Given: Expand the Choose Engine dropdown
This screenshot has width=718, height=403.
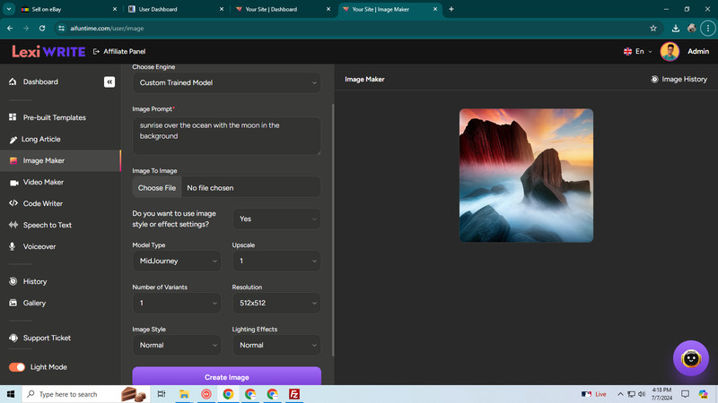Looking at the screenshot, I should click(226, 82).
